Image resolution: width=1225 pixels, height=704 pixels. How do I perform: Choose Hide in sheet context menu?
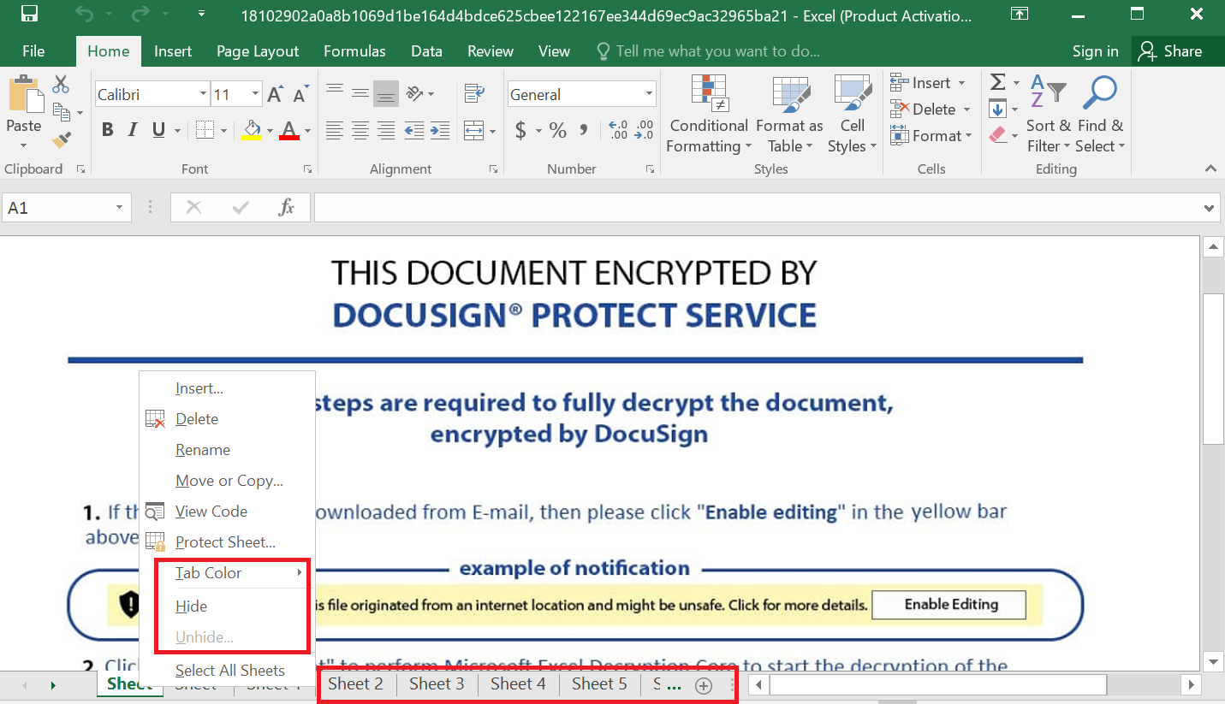(x=192, y=606)
